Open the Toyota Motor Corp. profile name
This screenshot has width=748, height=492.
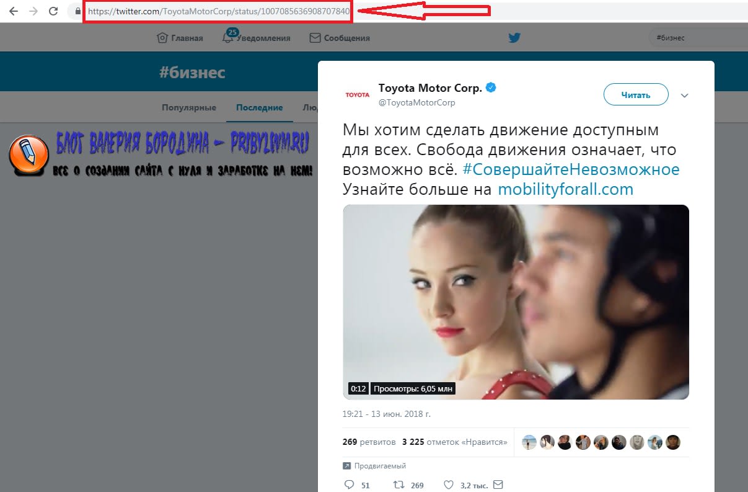click(x=430, y=88)
